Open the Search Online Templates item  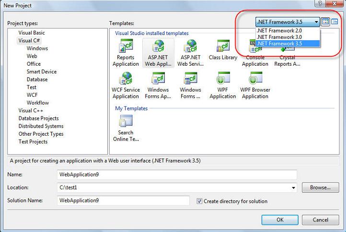tap(126, 128)
